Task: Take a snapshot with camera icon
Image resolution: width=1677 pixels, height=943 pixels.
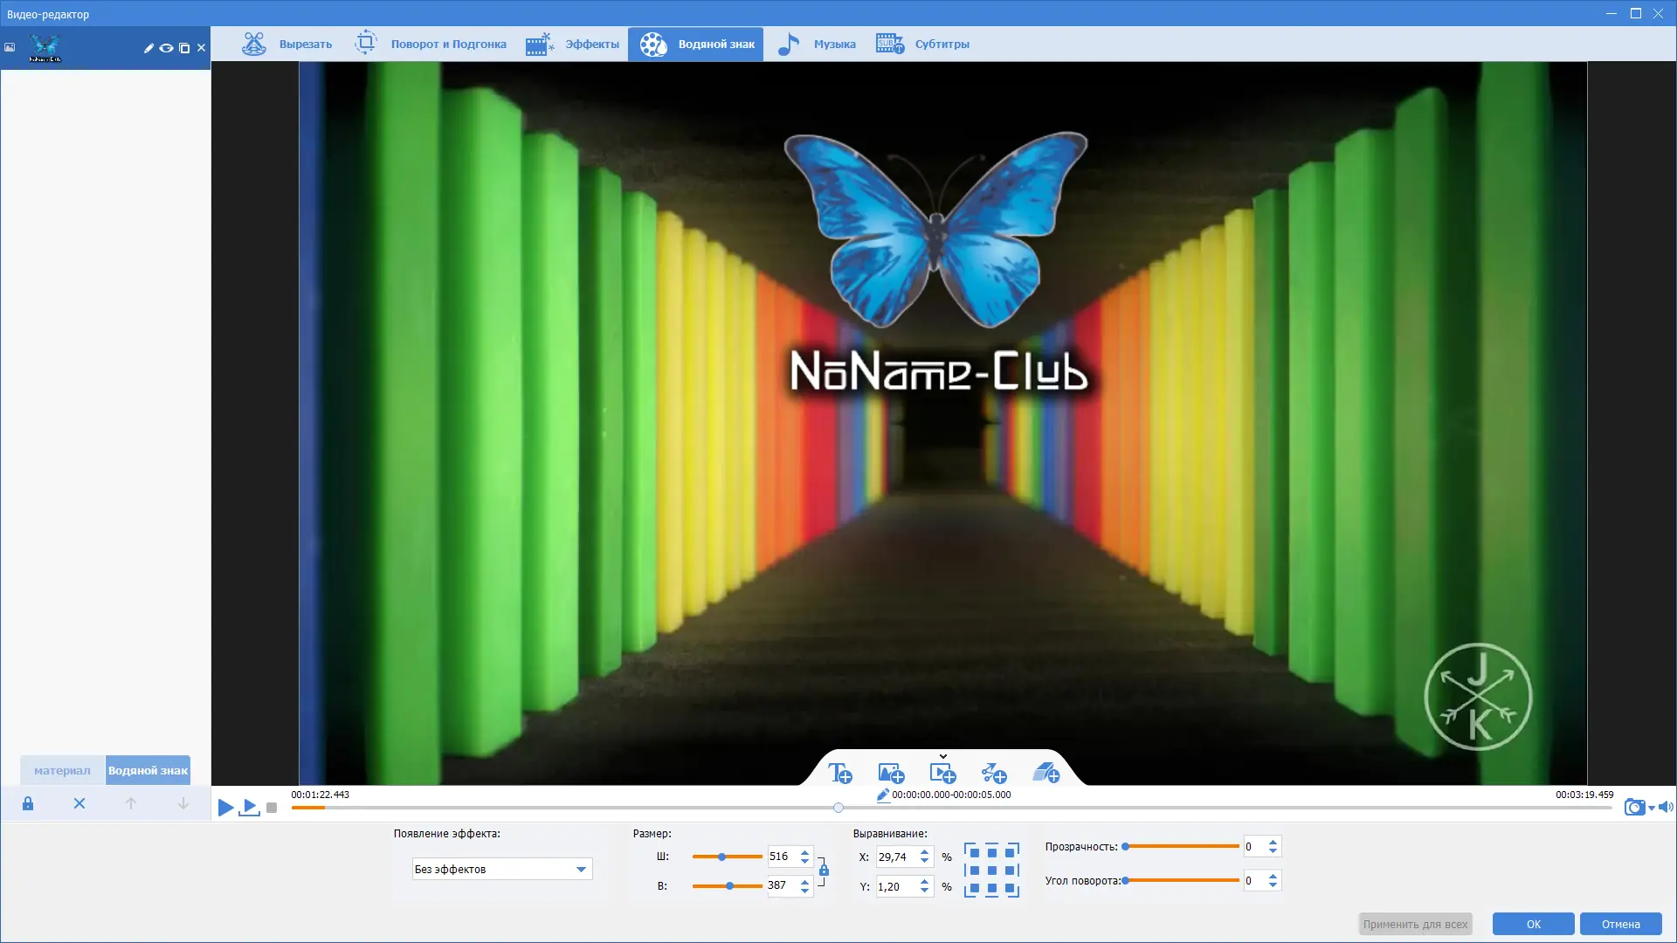Action: (1634, 807)
